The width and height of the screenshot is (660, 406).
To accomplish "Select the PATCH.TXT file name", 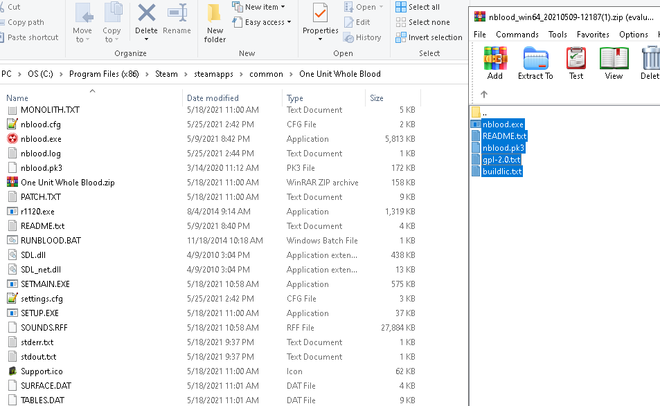I will (41, 196).
